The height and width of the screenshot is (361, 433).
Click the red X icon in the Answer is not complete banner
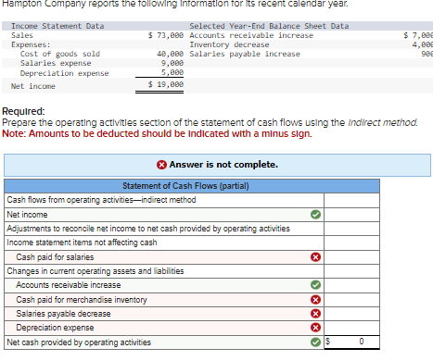coord(161,165)
